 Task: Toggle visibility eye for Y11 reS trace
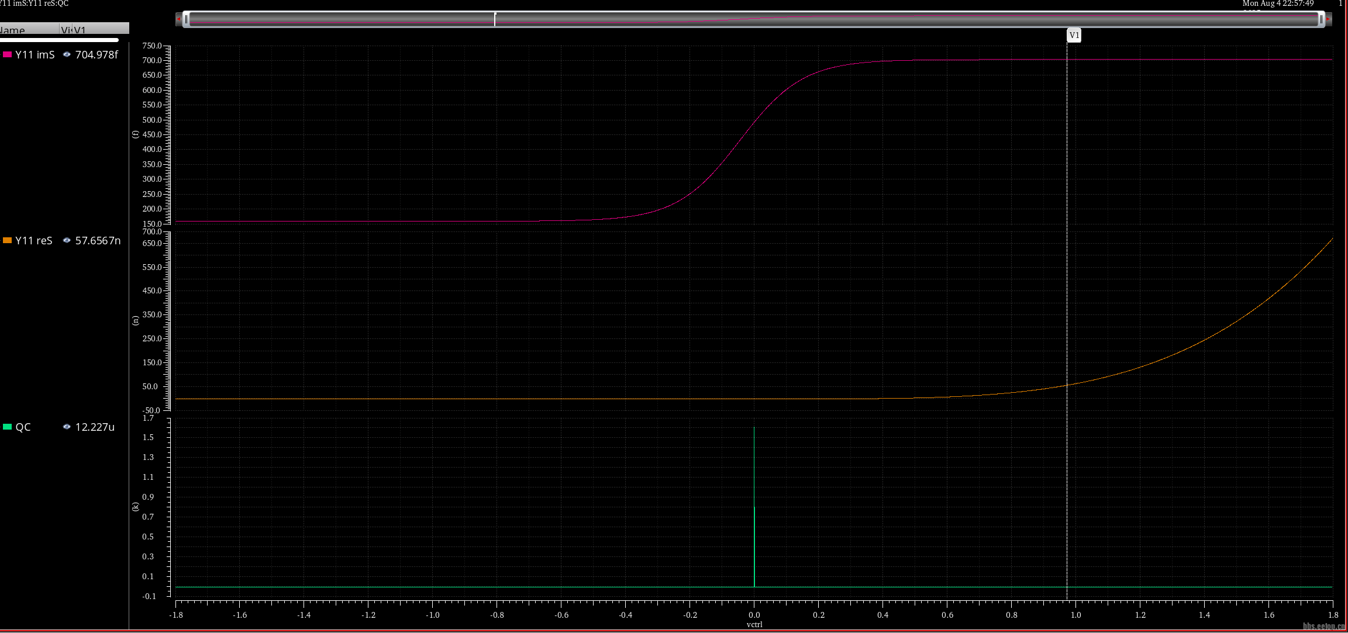point(67,240)
